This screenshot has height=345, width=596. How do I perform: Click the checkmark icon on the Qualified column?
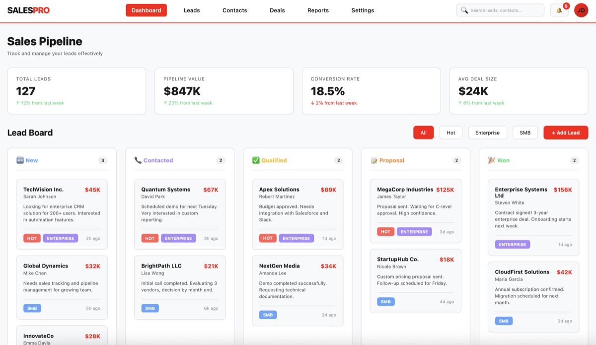257,160
